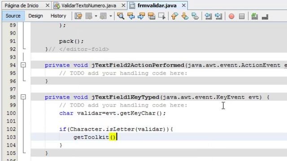Toggle Bookmark icon in toolbar
The height and width of the screenshot is (161, 287).
click(x=195, y=16)
